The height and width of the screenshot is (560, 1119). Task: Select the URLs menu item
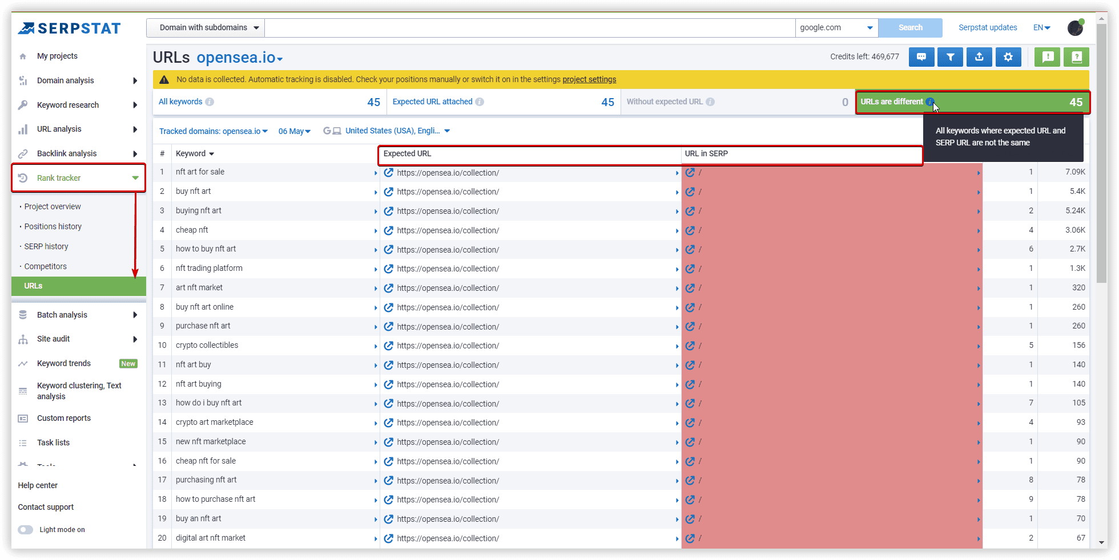pos(79,286)
